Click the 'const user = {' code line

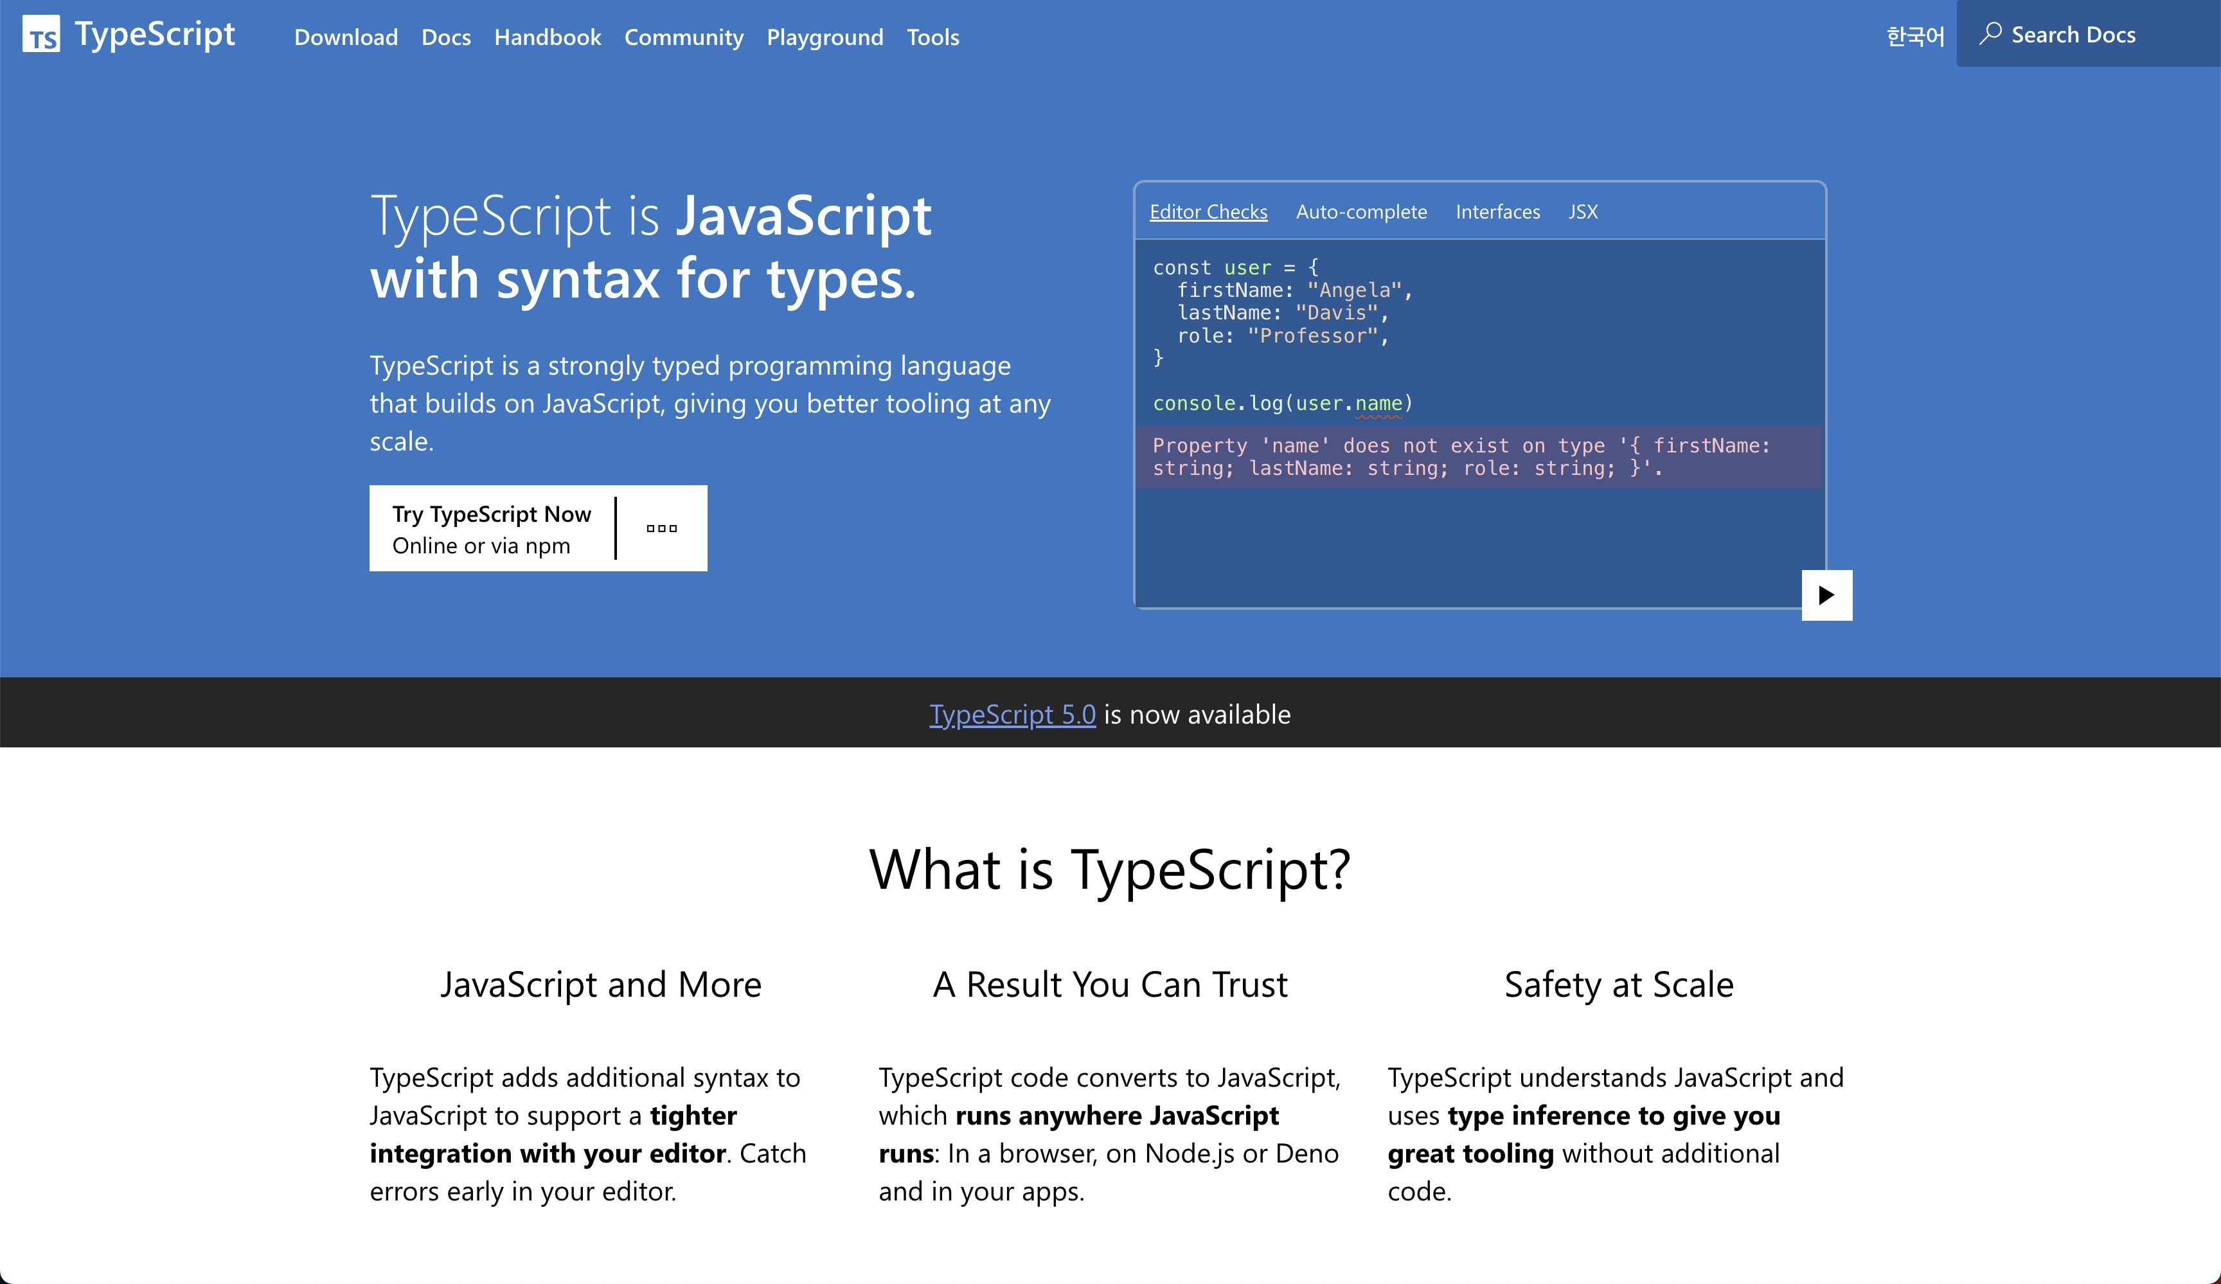(1236, 267)
